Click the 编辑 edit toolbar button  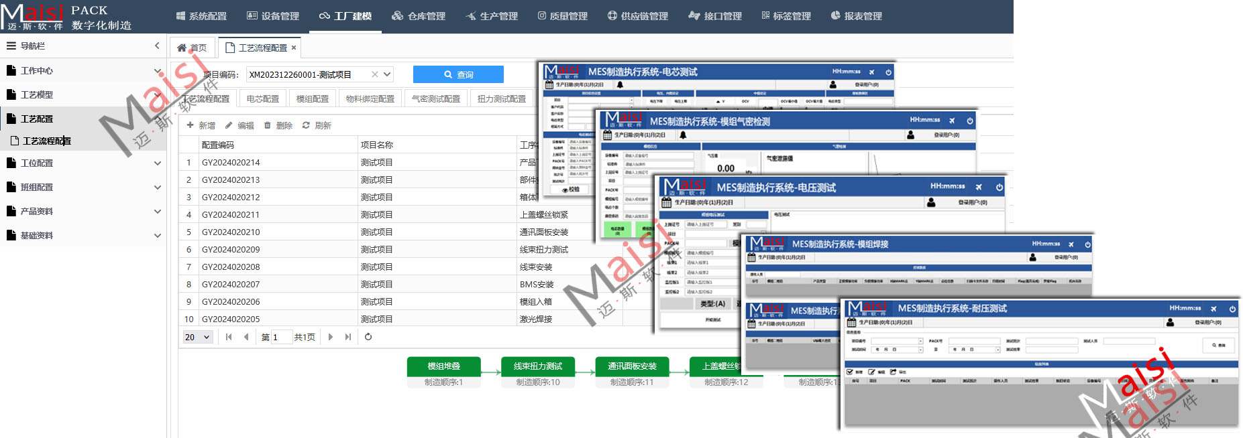click(x=239, y=125)
